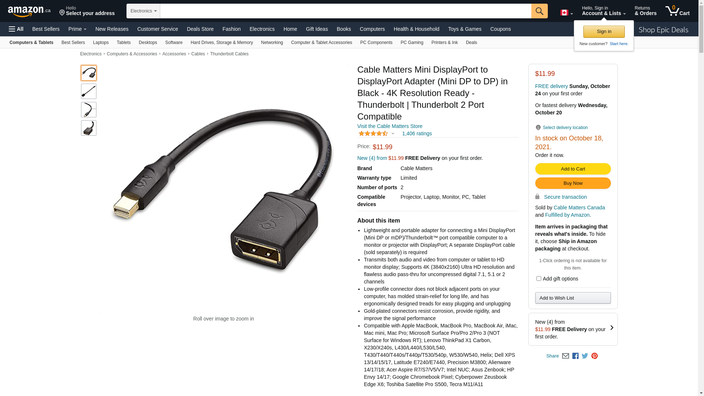The image size is (704, 396).
Task: Open the Deals Store nav item
Action: [200, 29]
